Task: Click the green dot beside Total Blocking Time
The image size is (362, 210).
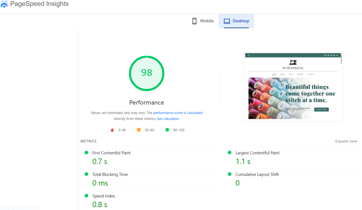Action: click(86, 174)
